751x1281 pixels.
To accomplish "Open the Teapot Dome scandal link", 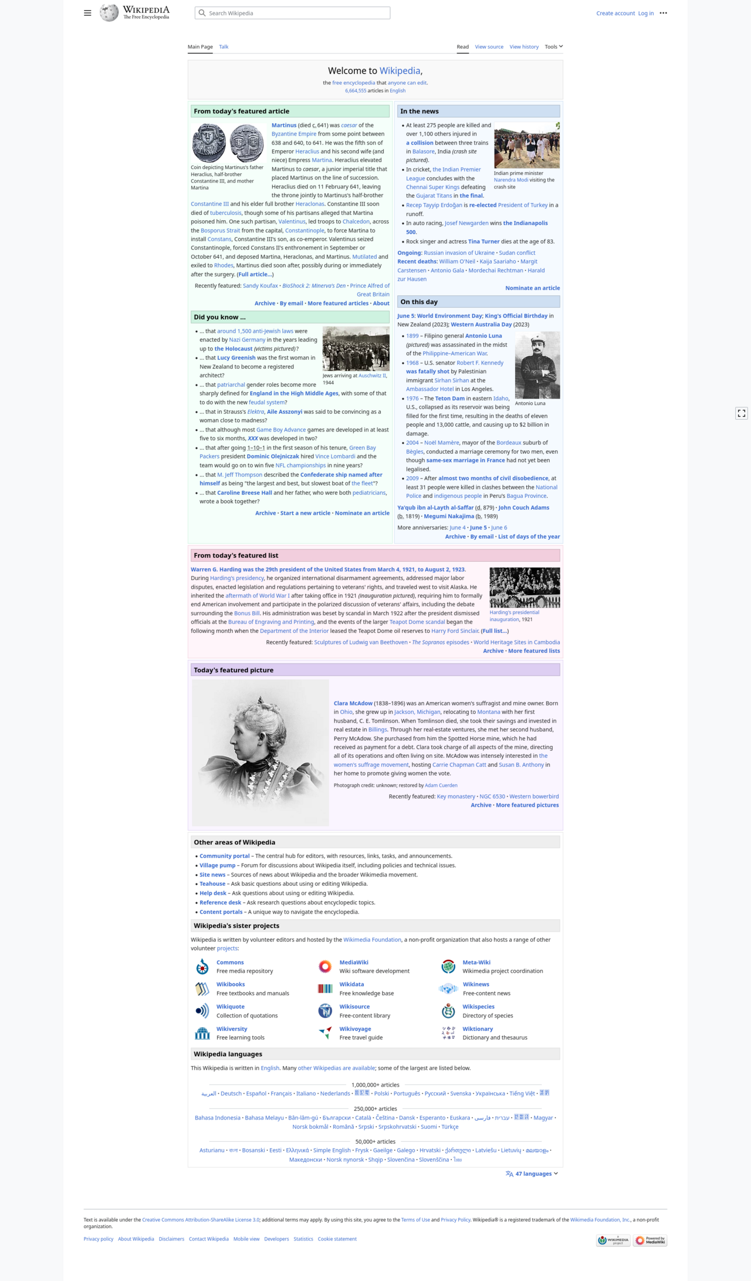I will pos(417,622).
